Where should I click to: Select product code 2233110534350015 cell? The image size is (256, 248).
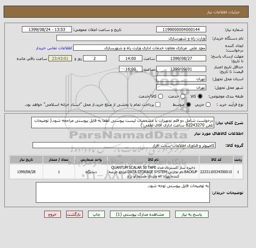pyautogui.click(x=216, y=172)
